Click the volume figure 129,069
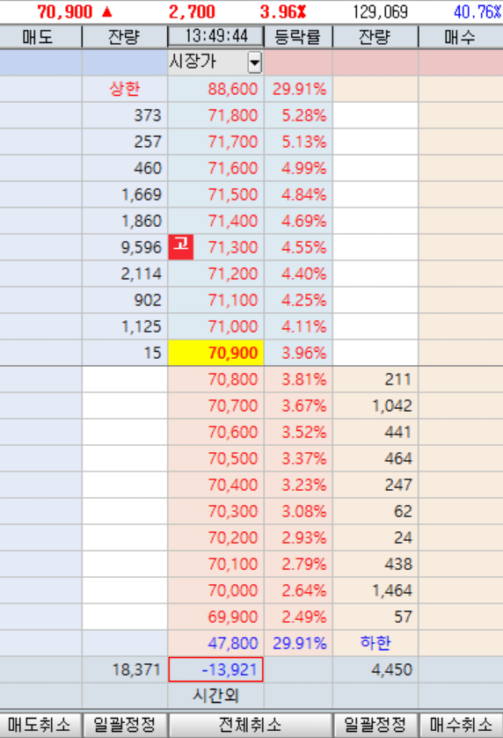This screenshot has height=738, width=503. click(x=380, y=11)
